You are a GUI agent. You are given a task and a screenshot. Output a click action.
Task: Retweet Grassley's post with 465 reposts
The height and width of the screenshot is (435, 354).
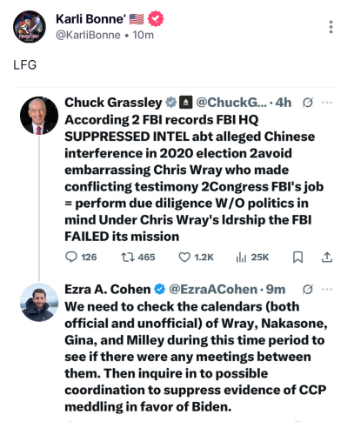138,258
